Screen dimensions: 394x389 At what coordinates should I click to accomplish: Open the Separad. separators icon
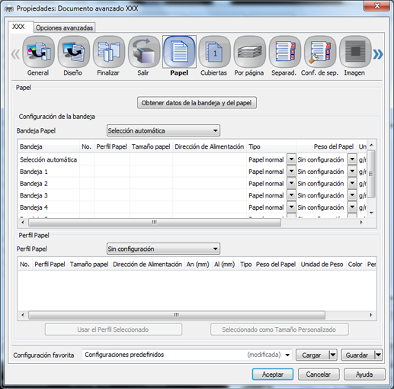click(x=285, y=52)
